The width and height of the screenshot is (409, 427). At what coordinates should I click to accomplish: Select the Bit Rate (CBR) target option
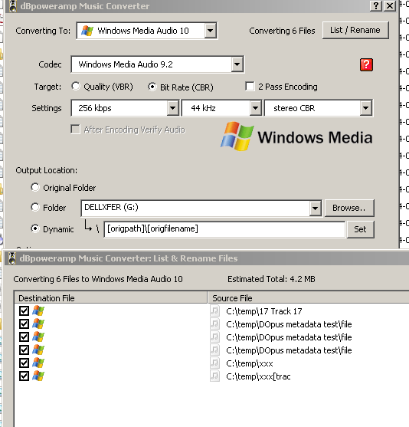pos(152,87)
